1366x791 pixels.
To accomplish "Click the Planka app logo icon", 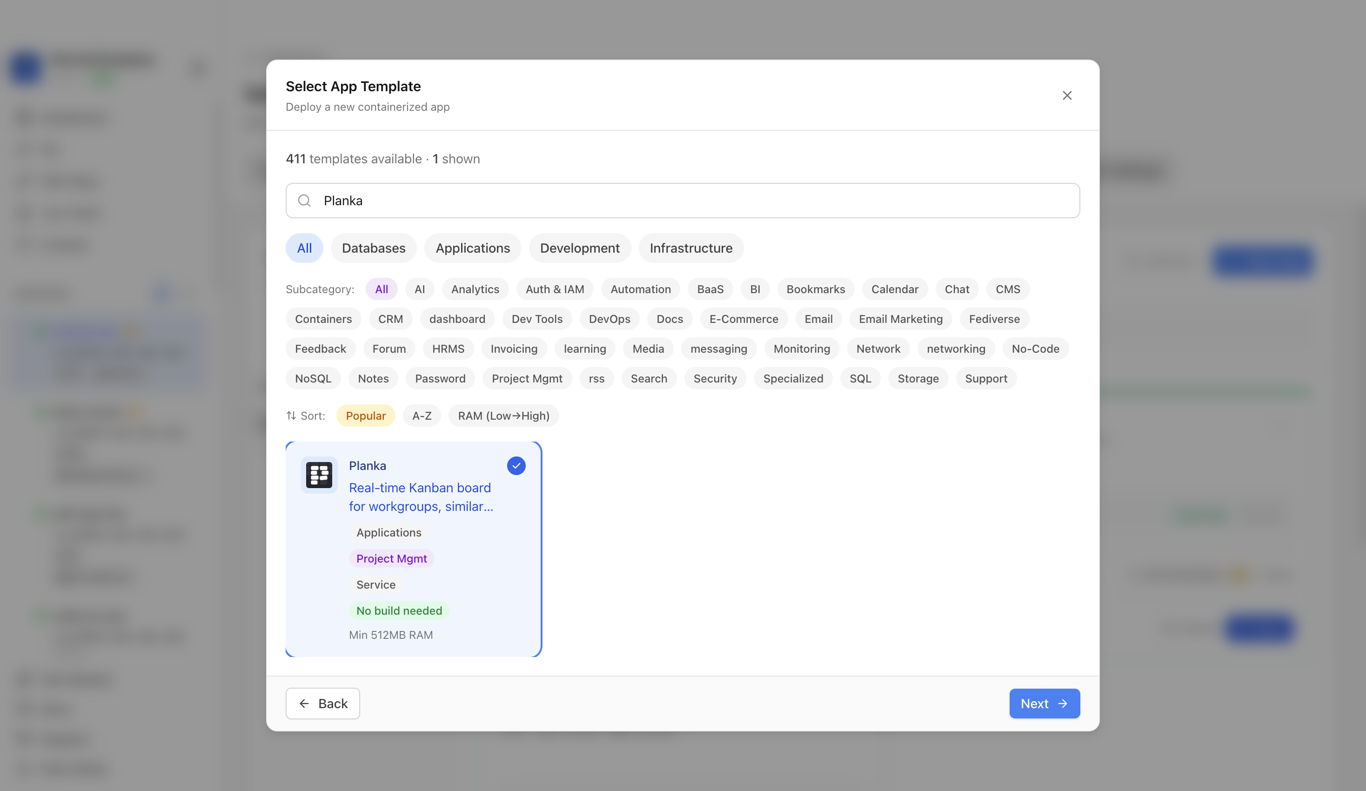I will [319, 475].
